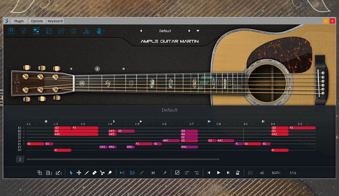The image size is (339, 196).
Task: Click the FX row label
Action: coord(19,147)
